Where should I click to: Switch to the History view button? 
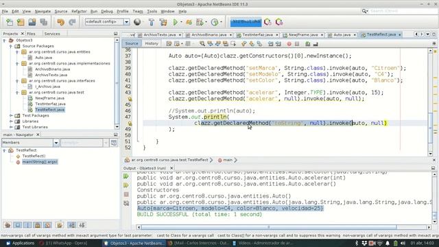pos(152,44)
